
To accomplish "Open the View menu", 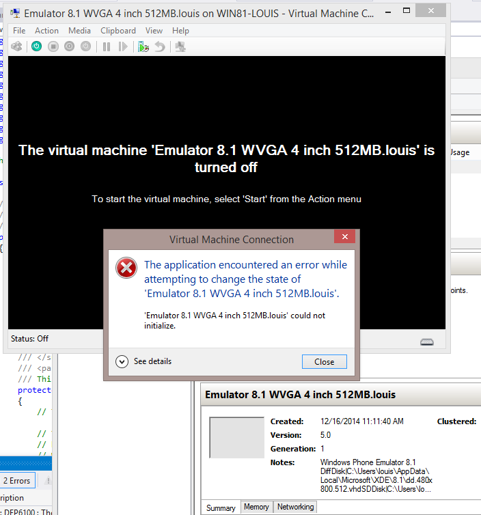I will (x=154, y=31).
